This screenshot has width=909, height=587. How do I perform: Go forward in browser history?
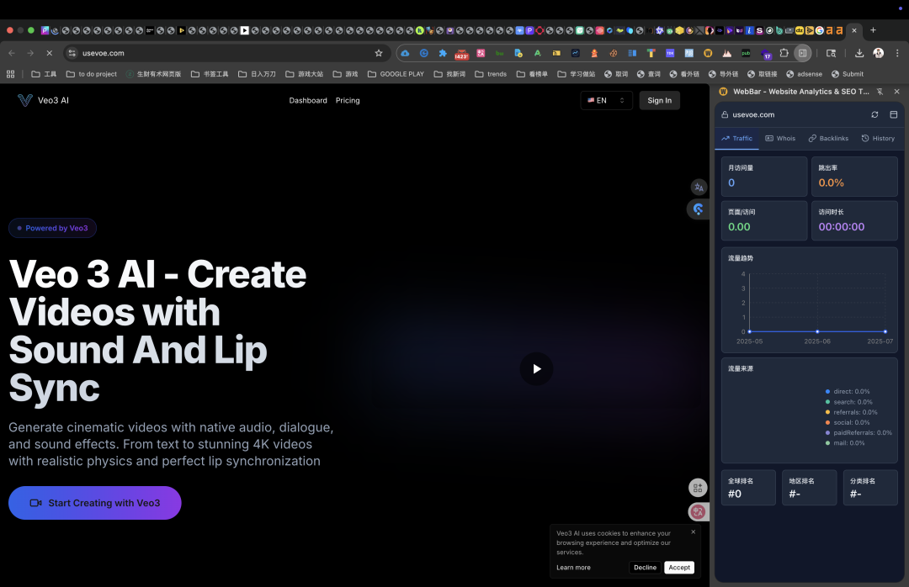click(x=30, y=53)
